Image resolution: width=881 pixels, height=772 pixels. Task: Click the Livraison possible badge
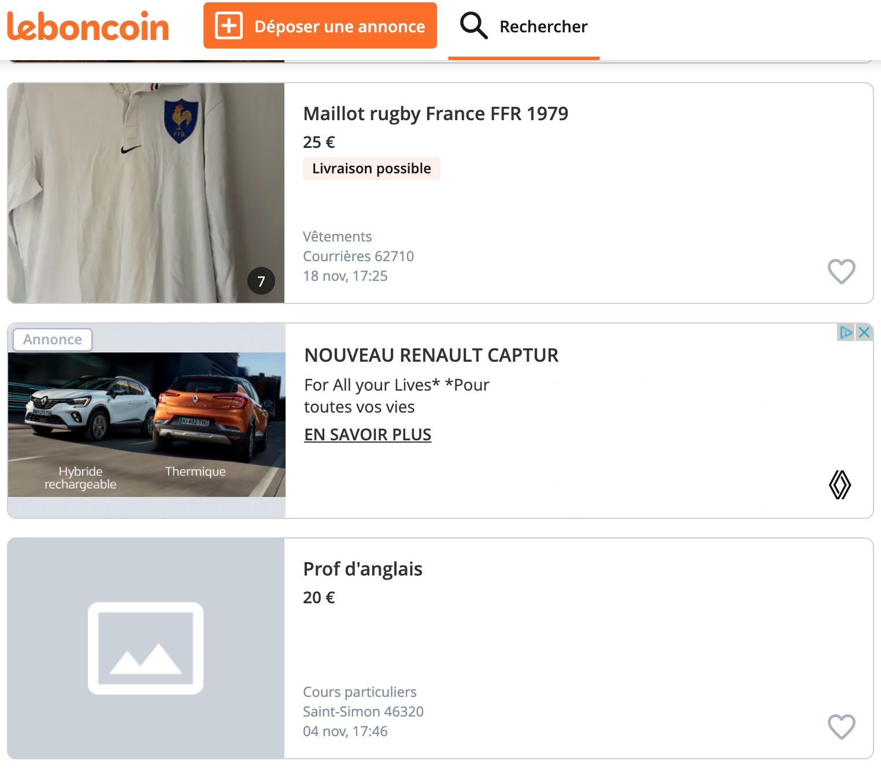pyautogui.click(x=371, y=169)
